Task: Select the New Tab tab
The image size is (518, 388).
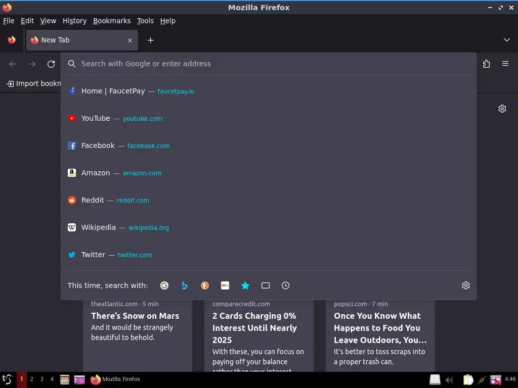Action: point(82,40)
